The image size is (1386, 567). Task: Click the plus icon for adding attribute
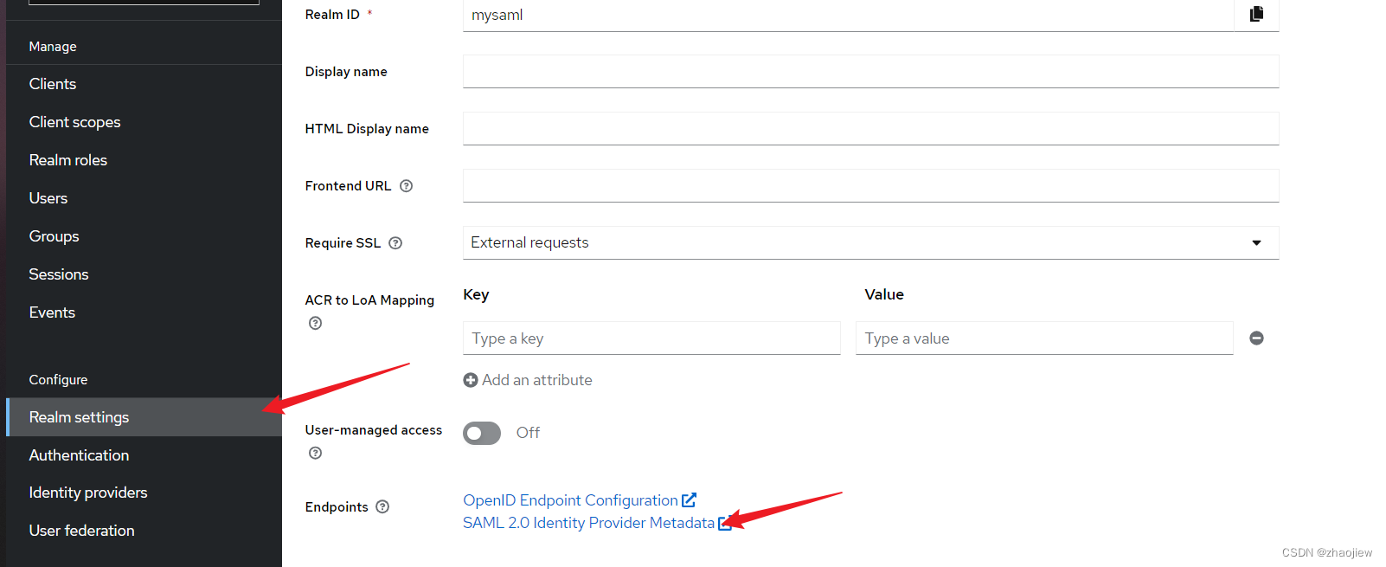[471, 380]
